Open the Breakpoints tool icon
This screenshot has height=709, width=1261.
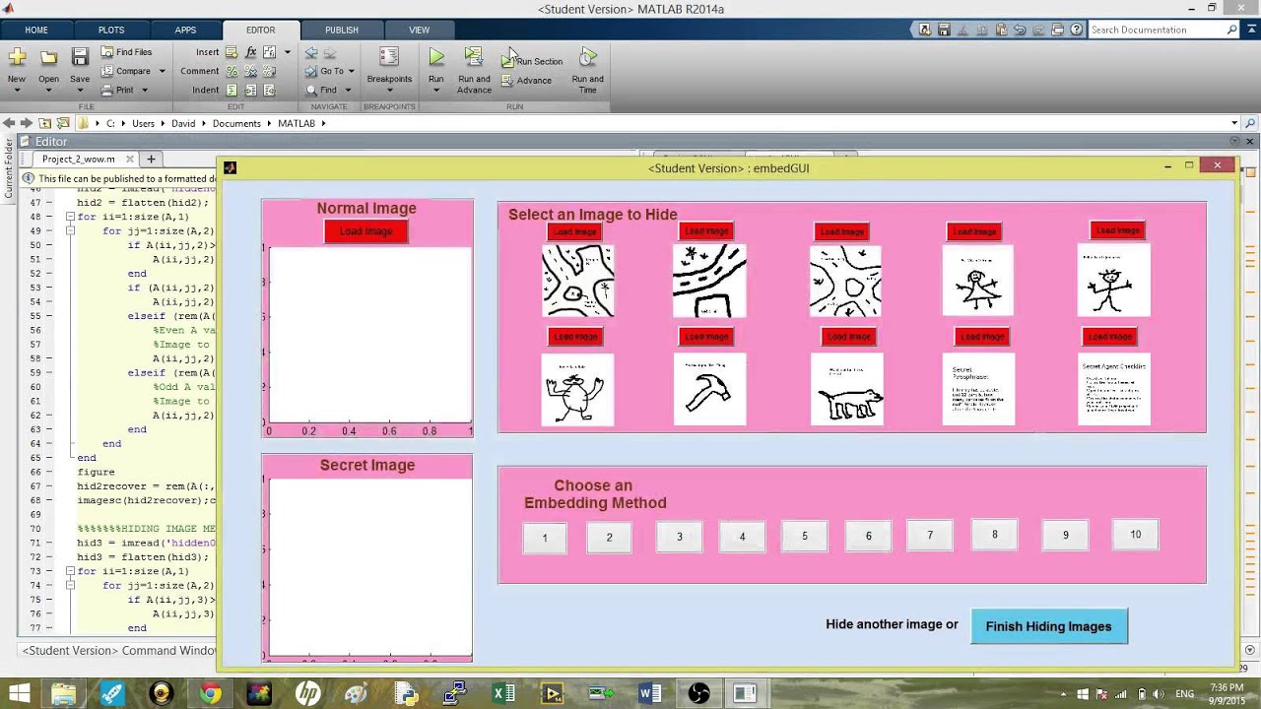[x=389, y=58]
